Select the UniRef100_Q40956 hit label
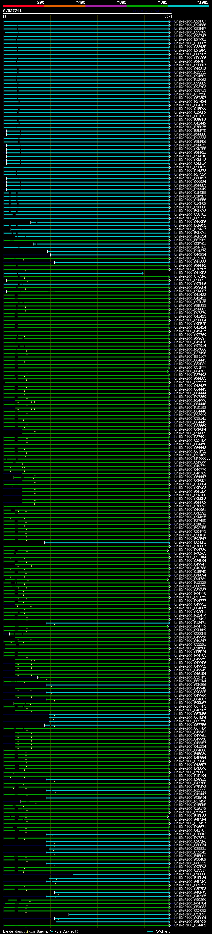This screenshot has height=934, width=212. tap(190, 222)
